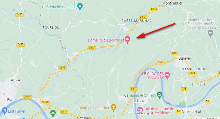This screenshot has width=220, height=119.
Task: Click the Domaine du Bouysset text label
Action: (x=106, y=40)
